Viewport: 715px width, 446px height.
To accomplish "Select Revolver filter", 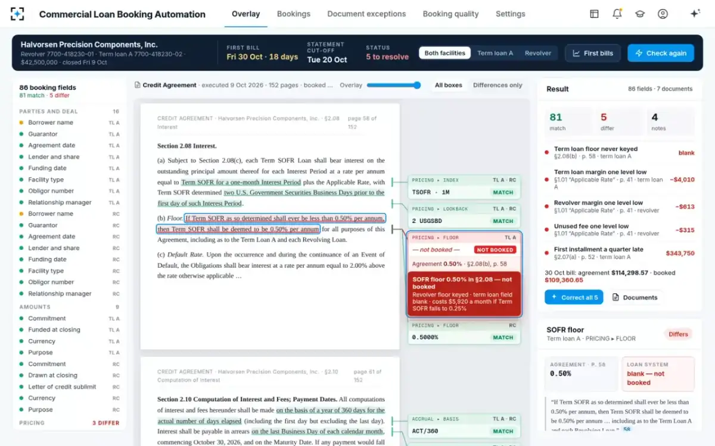I will click(x=538, y=53).
